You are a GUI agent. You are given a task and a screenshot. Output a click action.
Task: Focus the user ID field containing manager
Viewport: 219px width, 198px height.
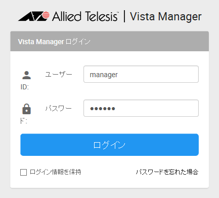[141, 74]
